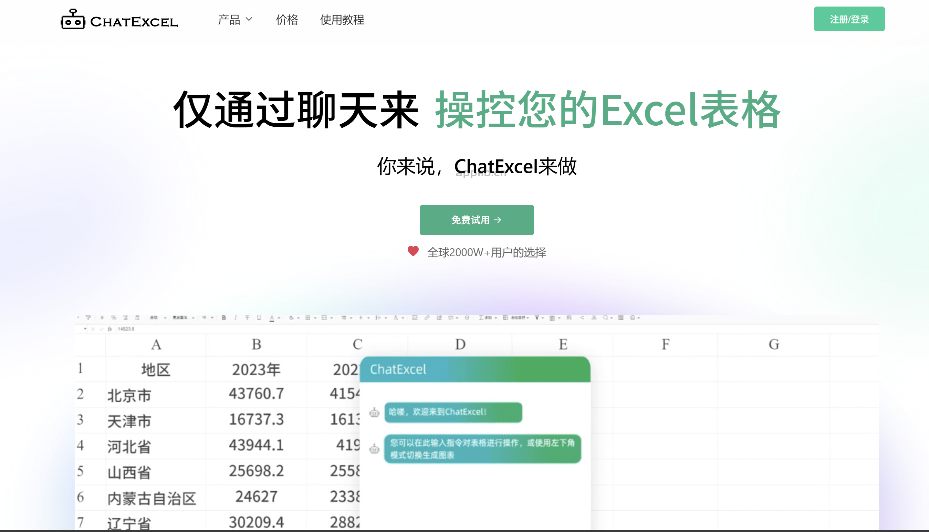Click the magnifier search icon in toolbar
The height and width of the screenshot is (532, 929).
605,317
